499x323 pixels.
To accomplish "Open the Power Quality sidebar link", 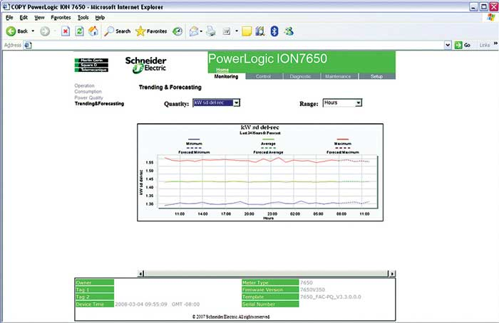I will point(89,97).
